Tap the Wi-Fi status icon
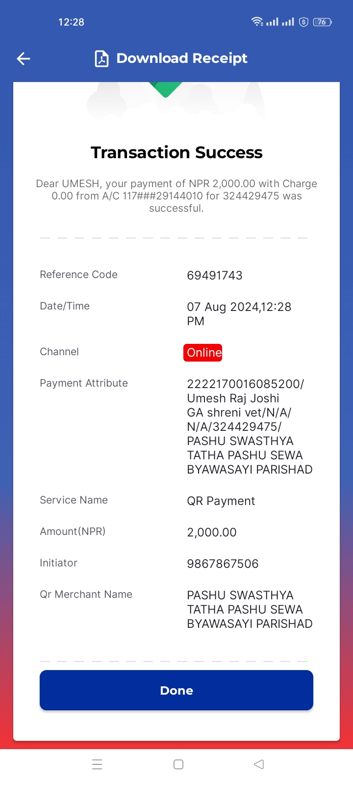Viewport: 353px width, 786px height. pyautogui.click(x=257, y=22)
